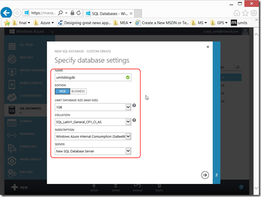Open the Web Sites globe icon in sidebar
The width and height of the screenshot is (261, 197).
point(12,59)
